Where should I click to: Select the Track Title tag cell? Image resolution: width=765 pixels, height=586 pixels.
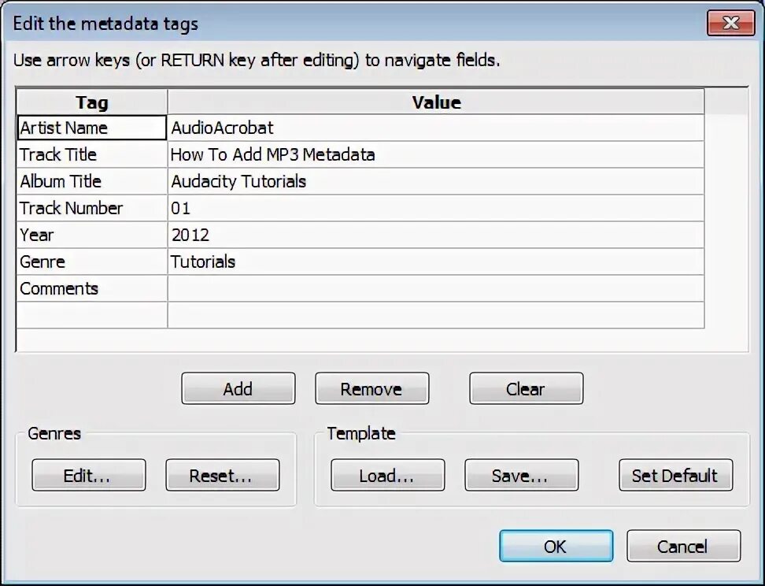(92, 154)
